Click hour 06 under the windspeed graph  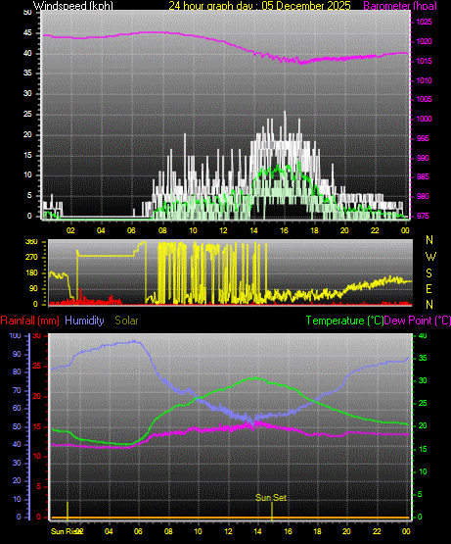[131, 230]
